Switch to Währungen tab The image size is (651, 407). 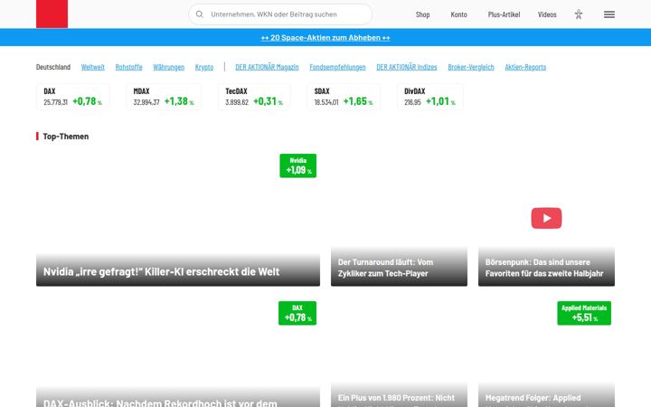pos(168,67)
